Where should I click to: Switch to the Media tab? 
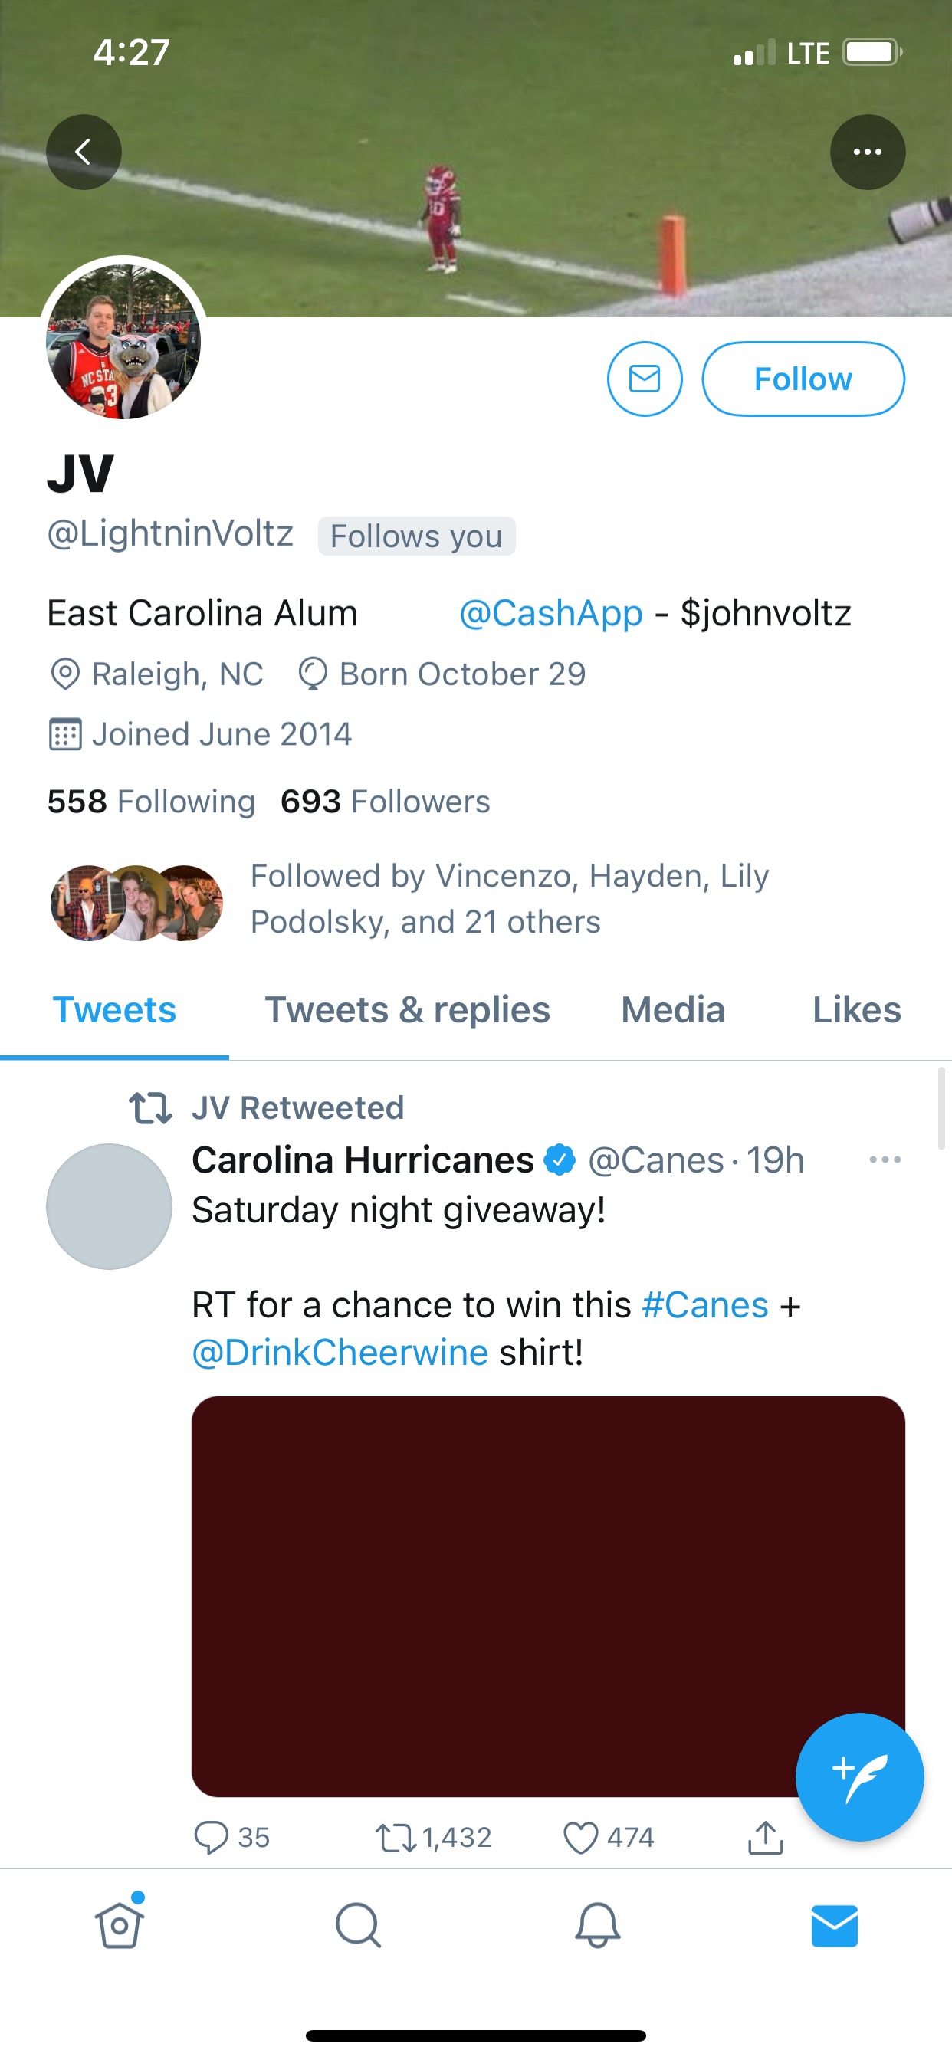tap(673, 1010)
